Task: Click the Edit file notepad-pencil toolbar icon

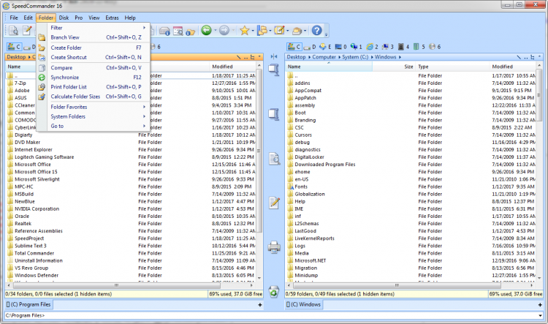Action: [27, 31]
